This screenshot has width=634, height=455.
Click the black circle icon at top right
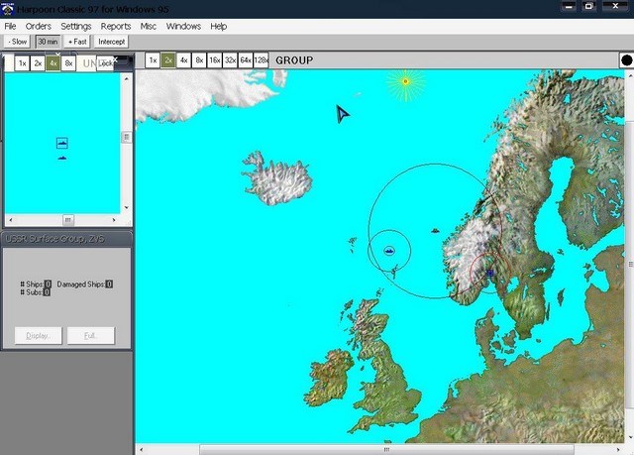pyautogui.click(x=626, y=60)
